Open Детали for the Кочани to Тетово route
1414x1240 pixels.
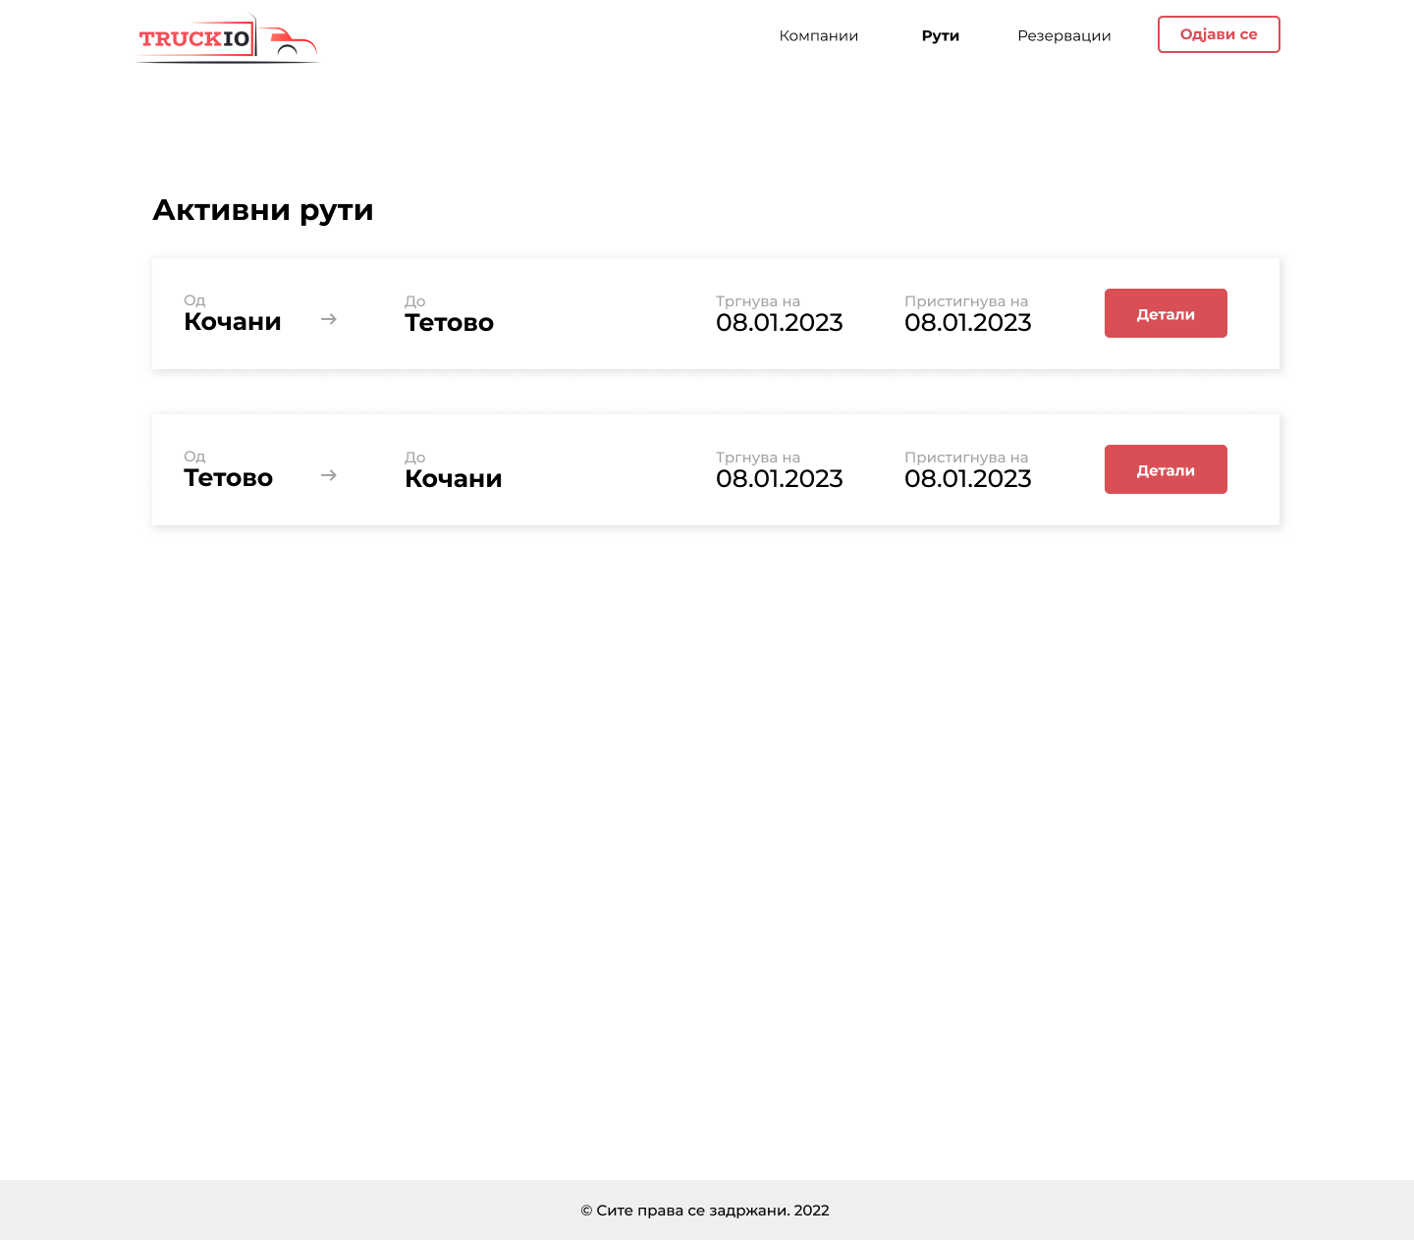coord(1165,313)
